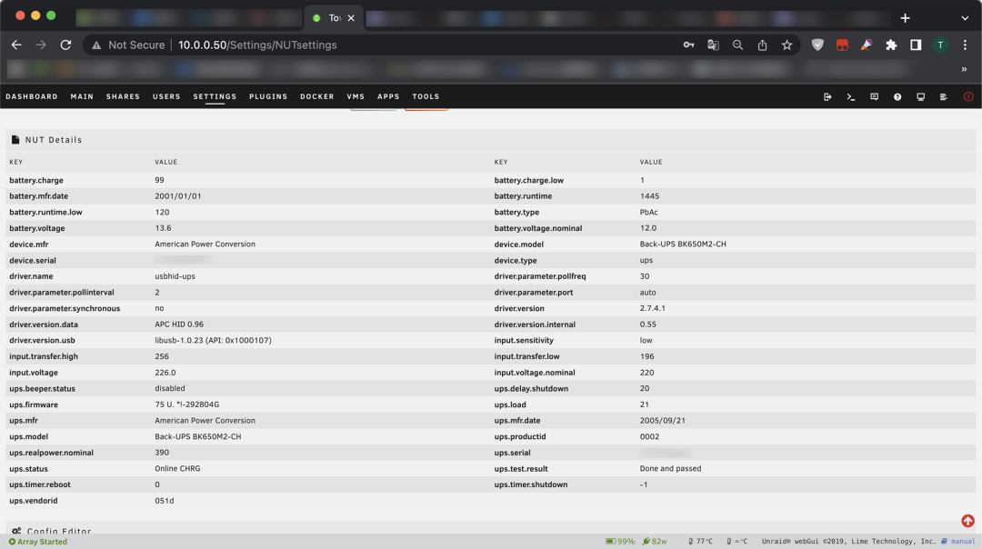Click the red alert notification icon
Screen dimensions: 982x549
968,97
